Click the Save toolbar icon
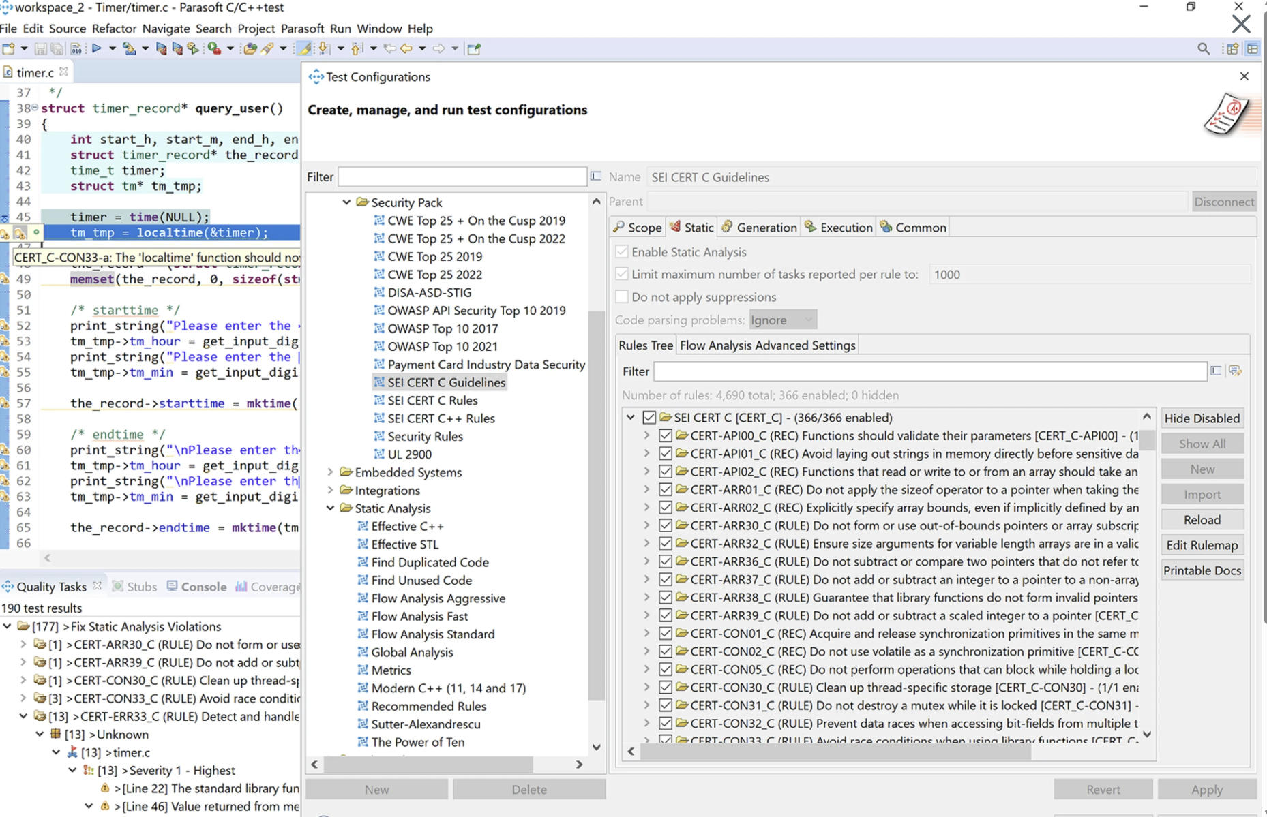The image size is (1267, 817). point(40,48)
